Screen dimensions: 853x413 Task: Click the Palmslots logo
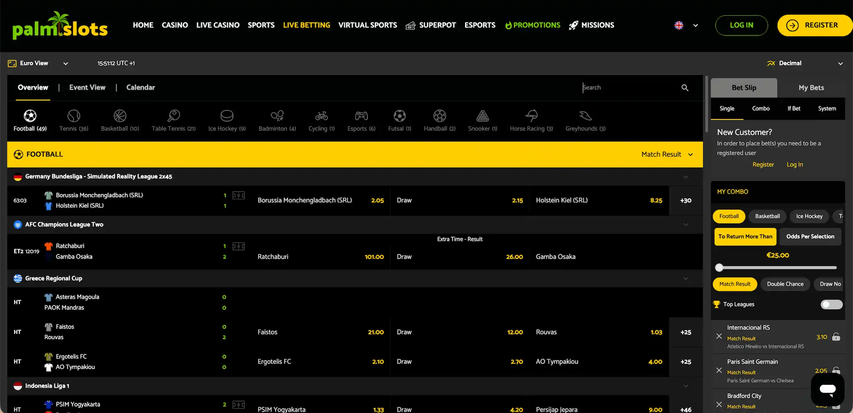pos(60,25)
